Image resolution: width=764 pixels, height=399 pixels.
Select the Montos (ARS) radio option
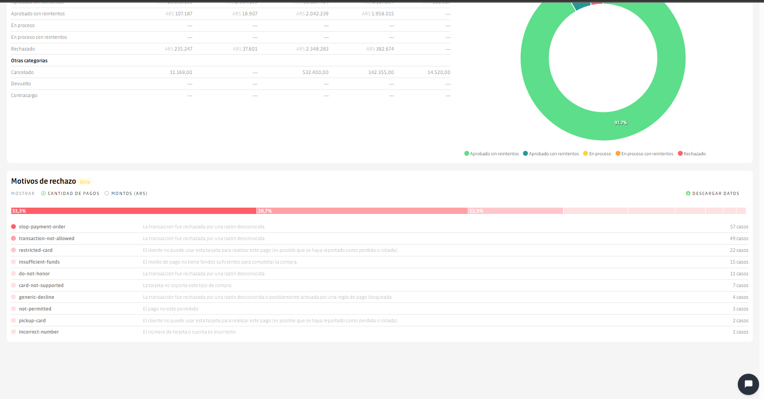pos(107,193)
